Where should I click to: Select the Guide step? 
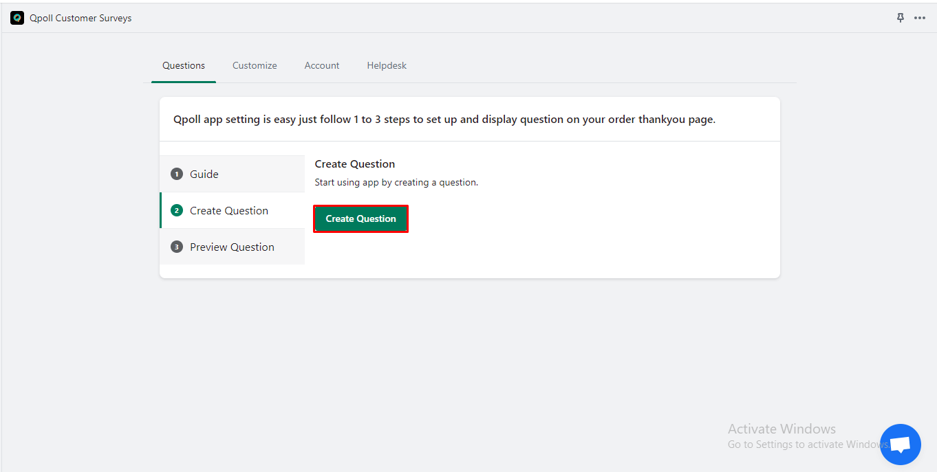[233, 174]
